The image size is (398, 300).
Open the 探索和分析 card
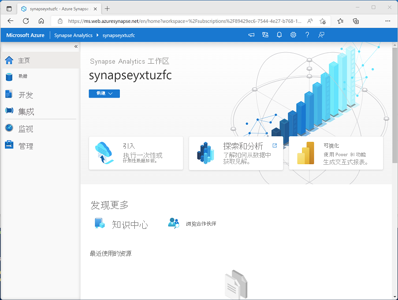coord(236,153)
